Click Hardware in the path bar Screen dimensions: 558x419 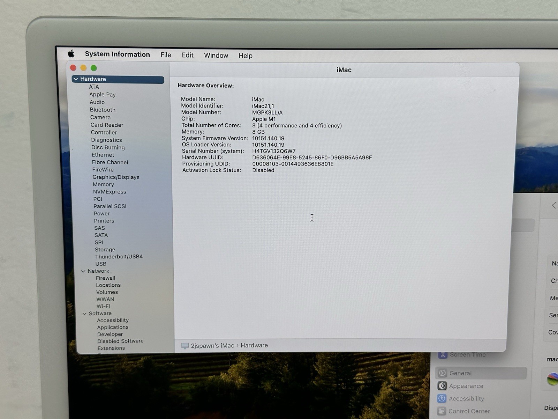254,345
